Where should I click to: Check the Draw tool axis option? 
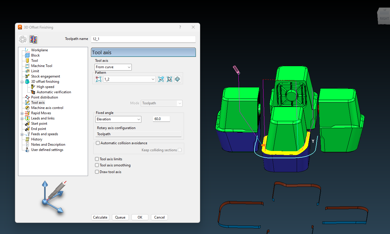96,172
